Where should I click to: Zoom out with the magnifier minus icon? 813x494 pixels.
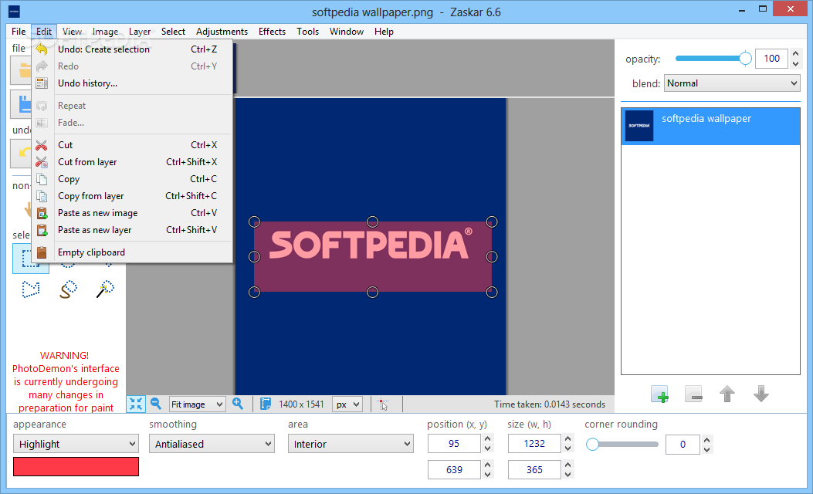[155, 403]
